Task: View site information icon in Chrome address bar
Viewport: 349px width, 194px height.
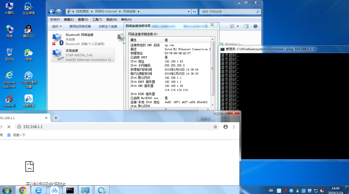Action: tap(19, 127)
